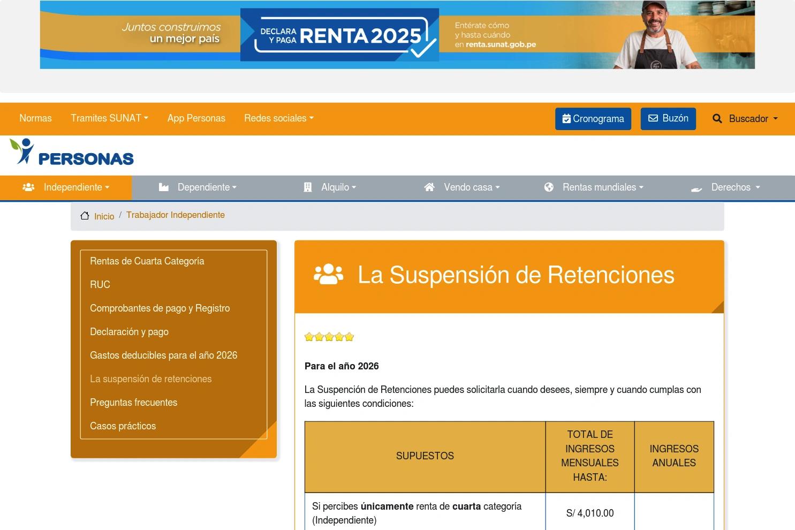
Task: Go to RUC in the sidebar
Action: (100, 285)
